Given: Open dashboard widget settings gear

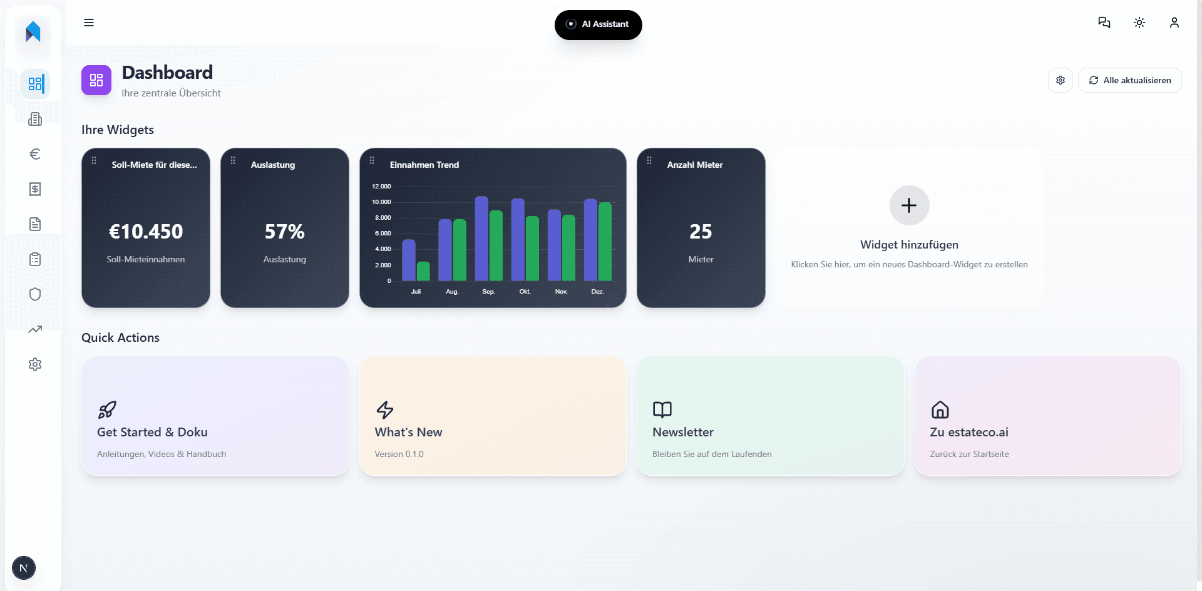Looking at the screenshot, I should click(x=1060, y=80).
